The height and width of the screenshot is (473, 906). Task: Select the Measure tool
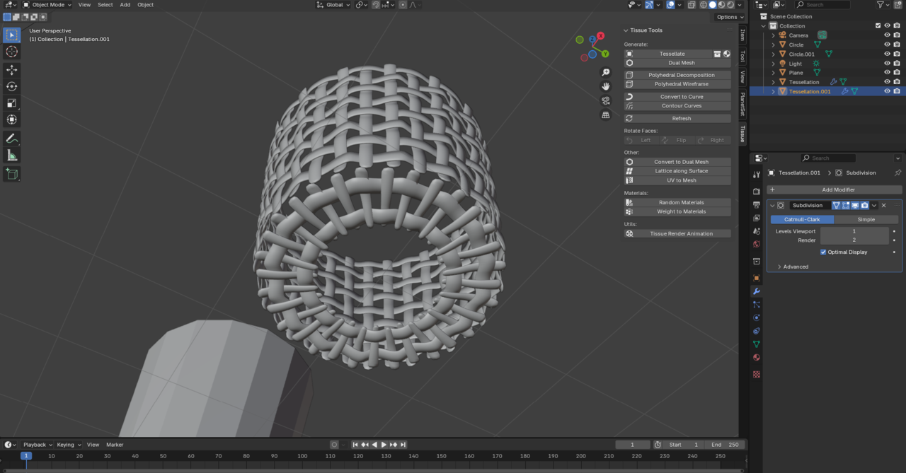click(12, 156)
